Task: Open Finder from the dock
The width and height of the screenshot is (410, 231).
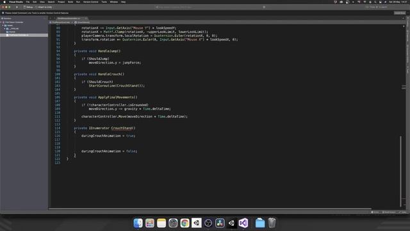Action: point(138,223)
